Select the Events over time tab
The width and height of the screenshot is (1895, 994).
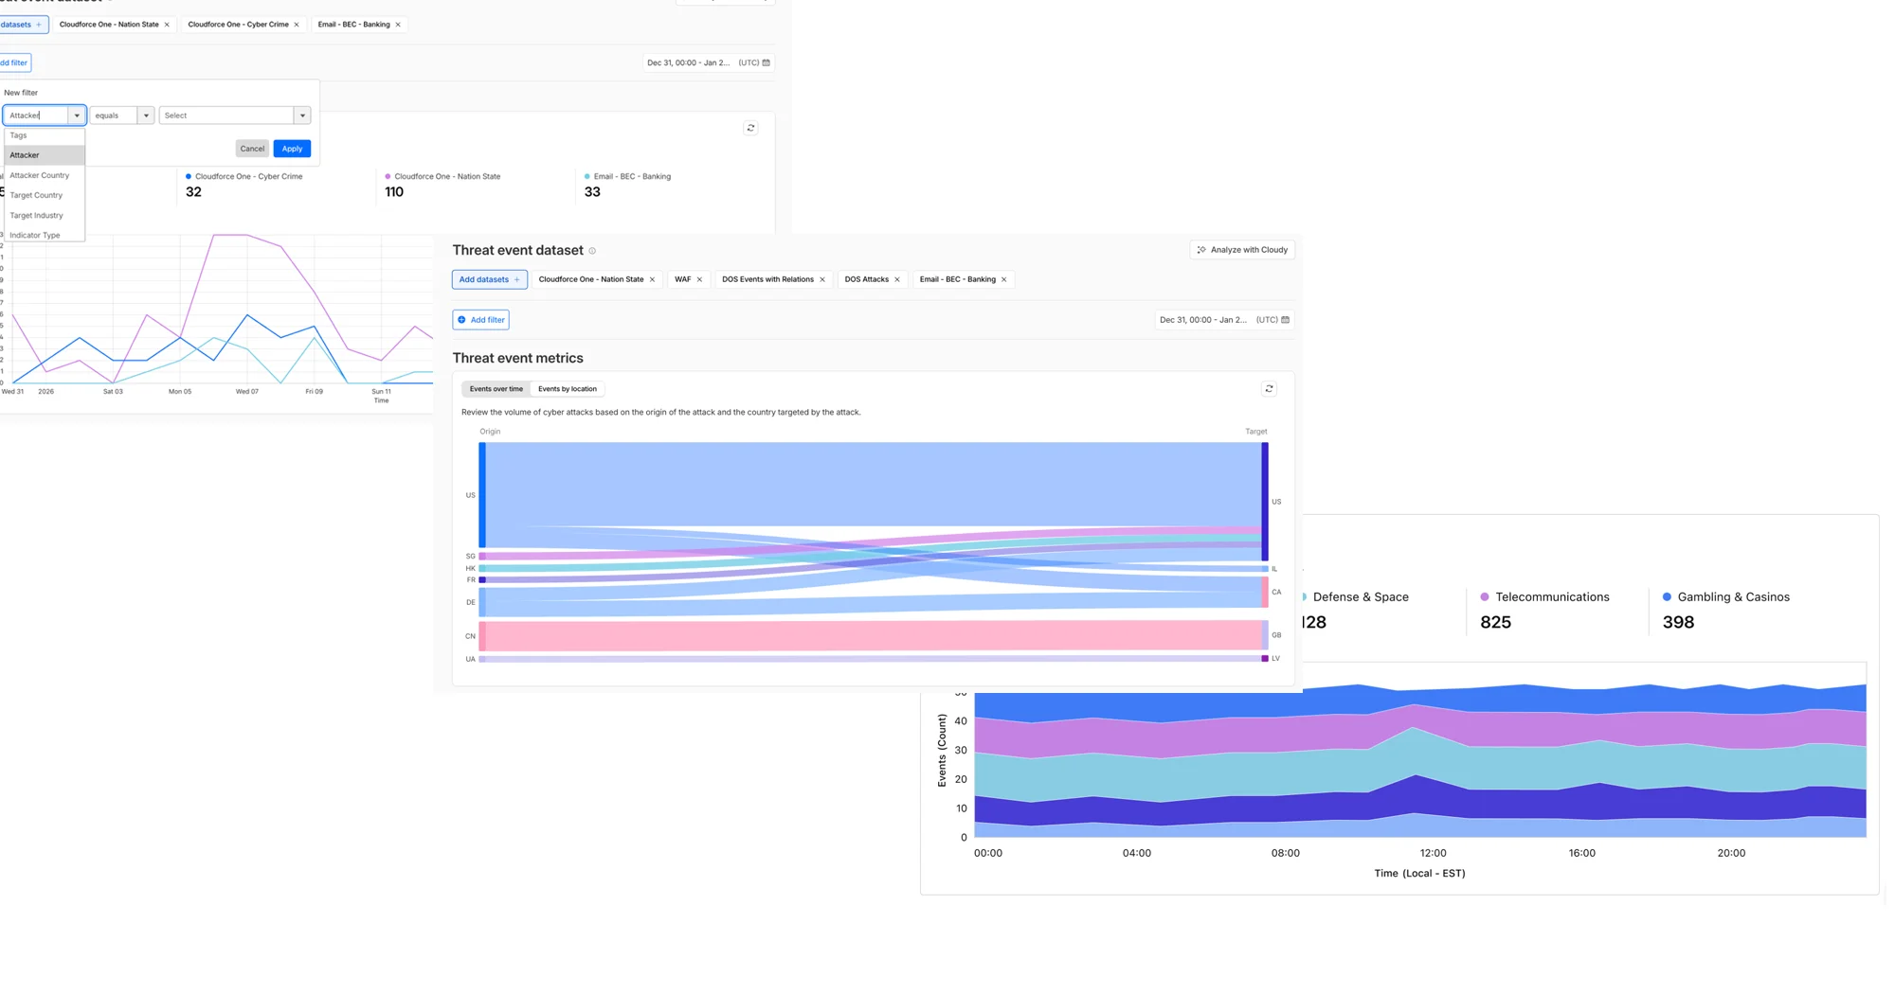tap(496, 388)
